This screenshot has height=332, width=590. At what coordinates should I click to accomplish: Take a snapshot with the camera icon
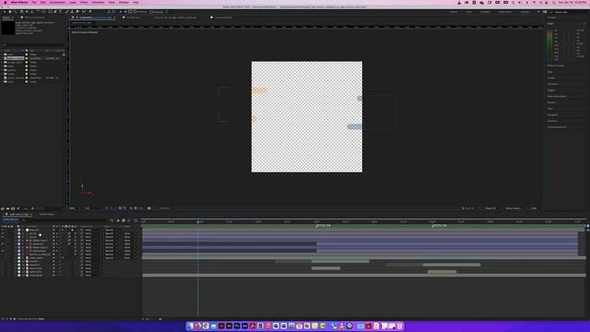click(149, 208)
